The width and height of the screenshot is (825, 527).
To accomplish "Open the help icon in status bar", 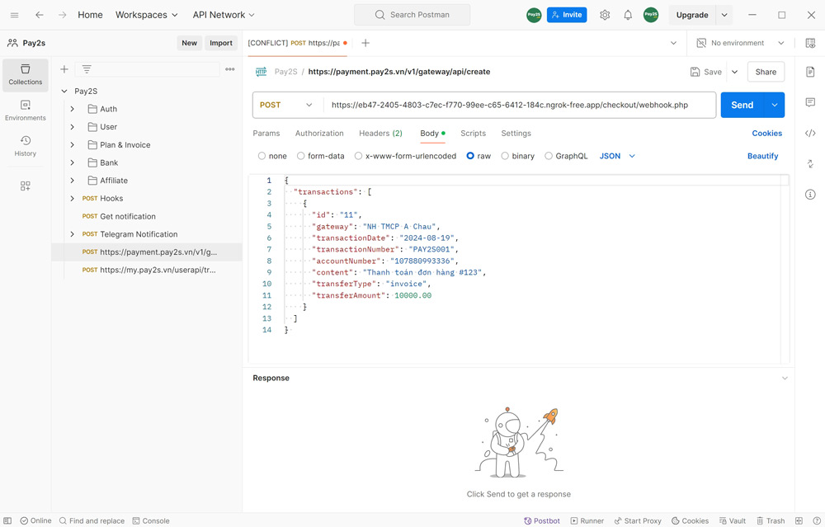I will point(817,520).
